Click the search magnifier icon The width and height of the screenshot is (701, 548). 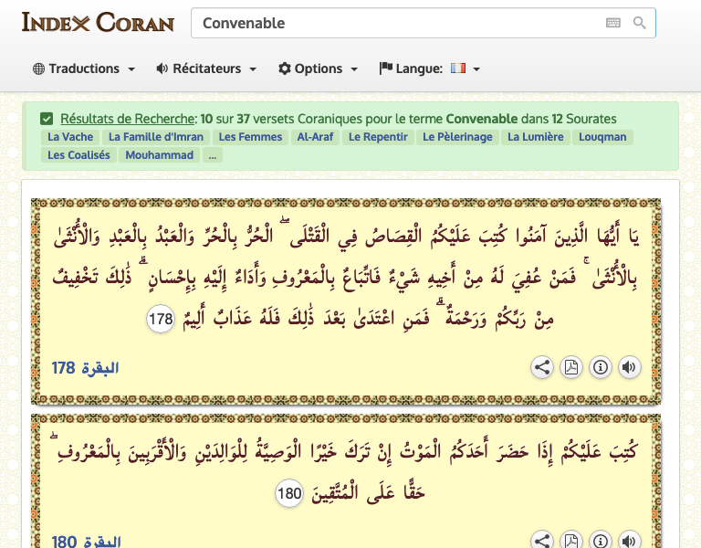[x=640, y=23]
